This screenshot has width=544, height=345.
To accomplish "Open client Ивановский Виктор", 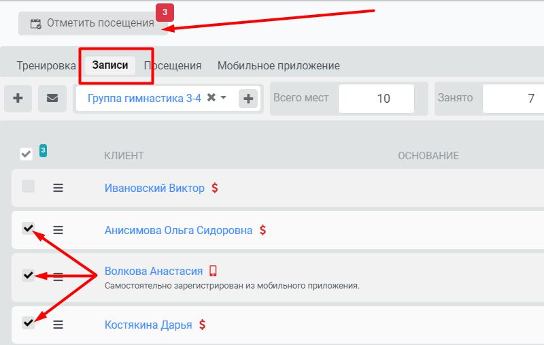I will click(154, 188).
